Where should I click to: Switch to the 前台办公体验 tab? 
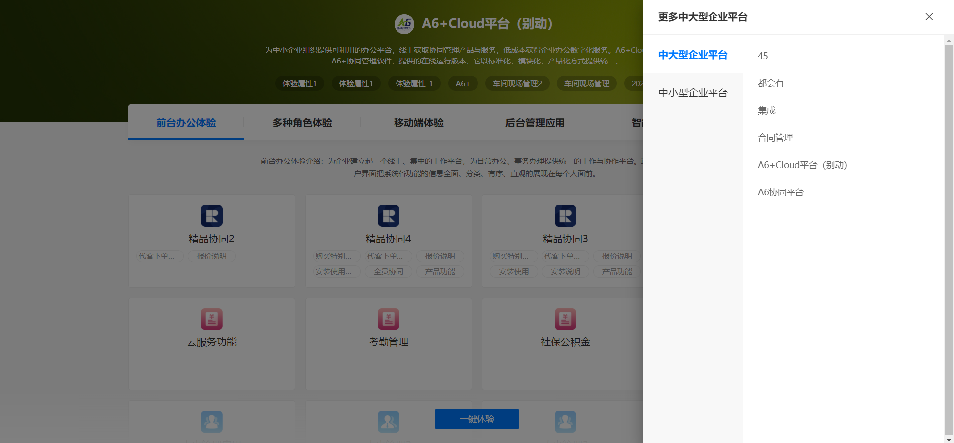186,123
